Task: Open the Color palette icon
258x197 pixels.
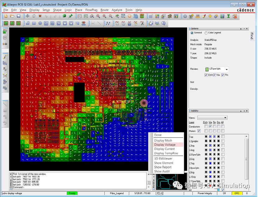Action: coord(157,16)
